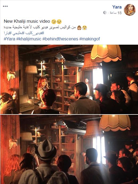Image resolution: width=138 pixels, height=184 pixels.
Task: Open the #Yara hashtag
Action: click(x=10, y=39)
